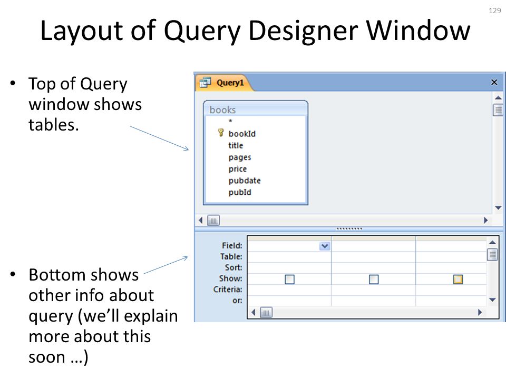Image resolution: width=506 pixels, height=379 pixels.
Task: Click the down arrow of design grid scrollbar
Action: tap(492, 300)
